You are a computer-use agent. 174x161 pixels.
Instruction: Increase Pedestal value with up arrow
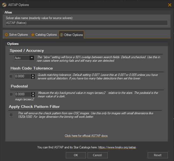click(x=33, y=93)
